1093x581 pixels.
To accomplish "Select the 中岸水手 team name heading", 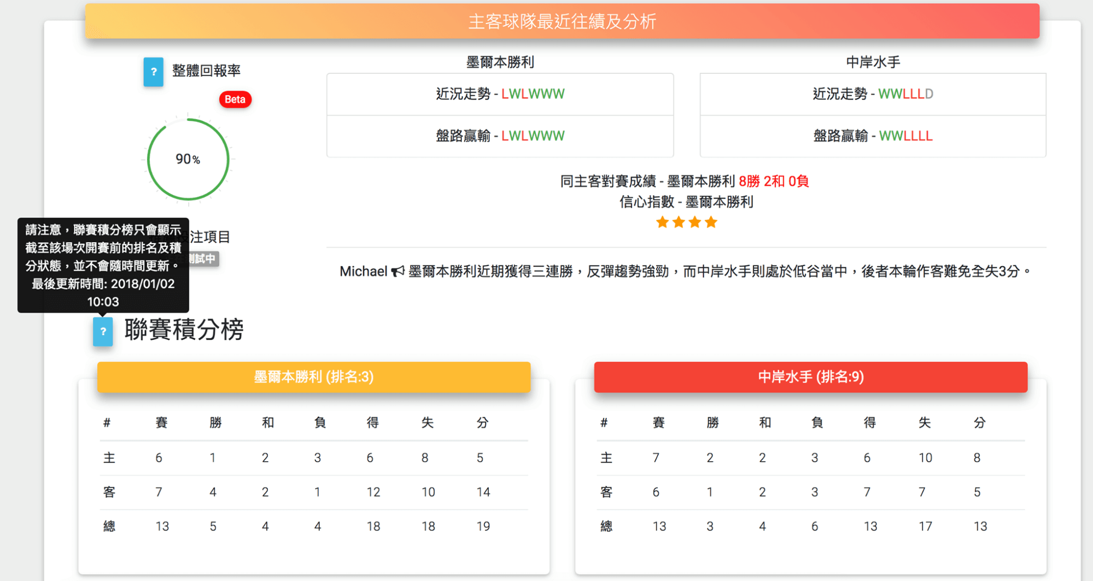I will coord(873,62).
